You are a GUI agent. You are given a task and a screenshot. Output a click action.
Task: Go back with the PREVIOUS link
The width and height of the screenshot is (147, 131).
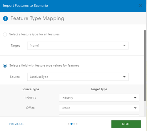[x=16, y=124]
